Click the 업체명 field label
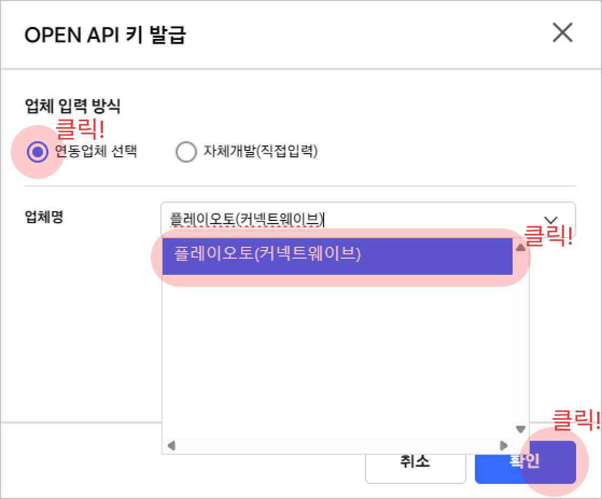Viewport: 602px width, 499px height. [x=44, y=217]
